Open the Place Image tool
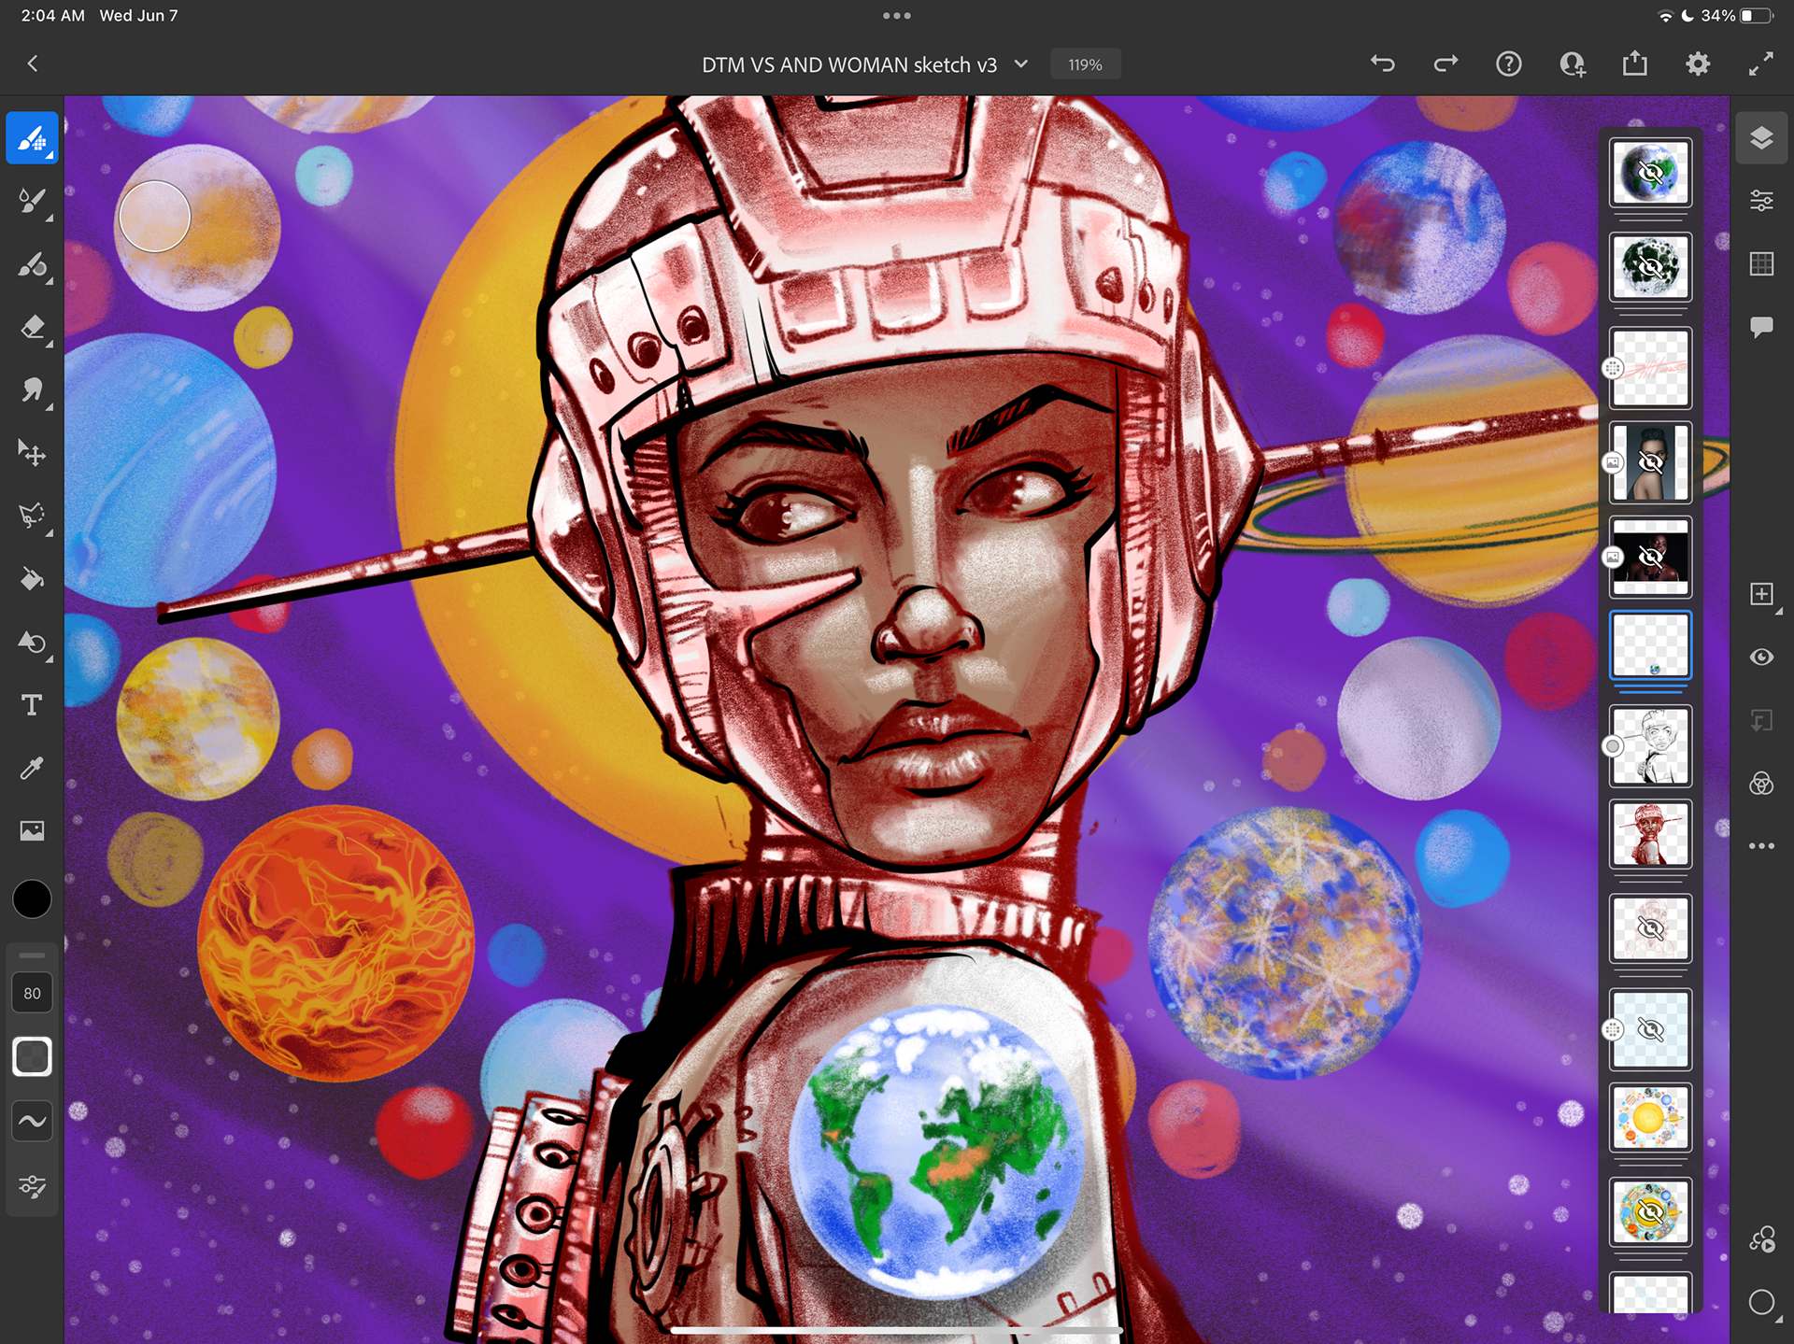This screenshot has width=1794, height=1344. tap(32, 830)
